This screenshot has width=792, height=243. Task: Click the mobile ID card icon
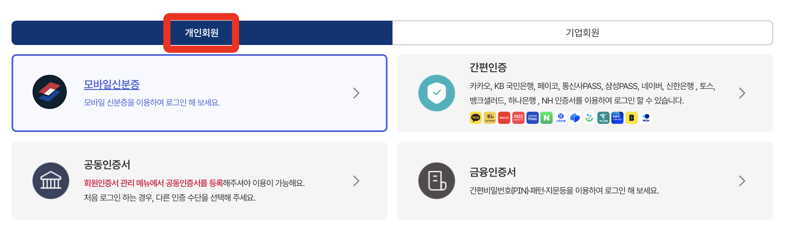[x=50, y=92]
